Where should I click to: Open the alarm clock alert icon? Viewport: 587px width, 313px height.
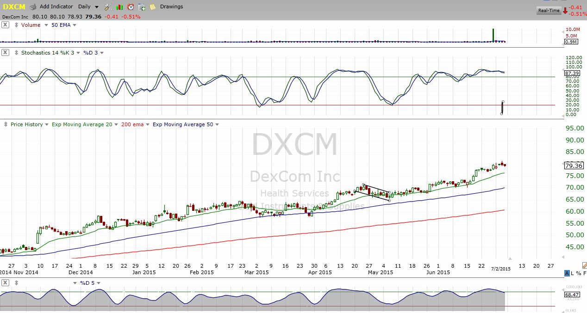[x=131, y=7]
